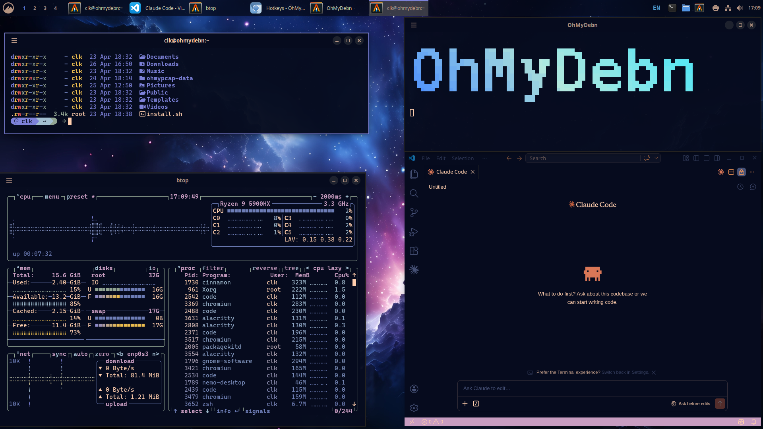Toggle the Ask before edits mode
The height and width of the screenshot is (429, 763).
point(691,404)
